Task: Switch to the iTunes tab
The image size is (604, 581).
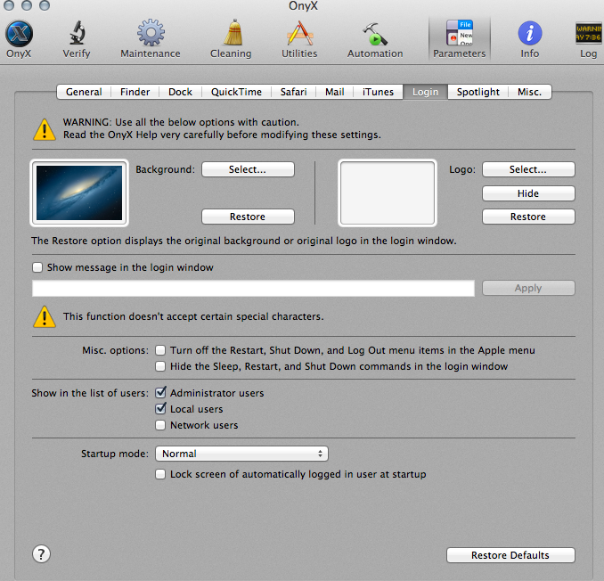Action: [378, 92]
